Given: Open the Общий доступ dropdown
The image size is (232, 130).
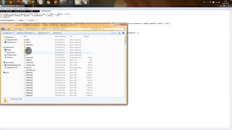Looking at the screenshot, I should 43,33.
